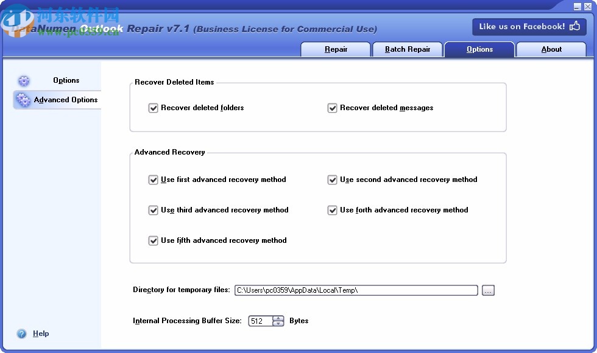Image resolution: width=597 pixels, height=353 pixels.
Task: Select Options in the left sidebar
Action: tap(65, 80)
